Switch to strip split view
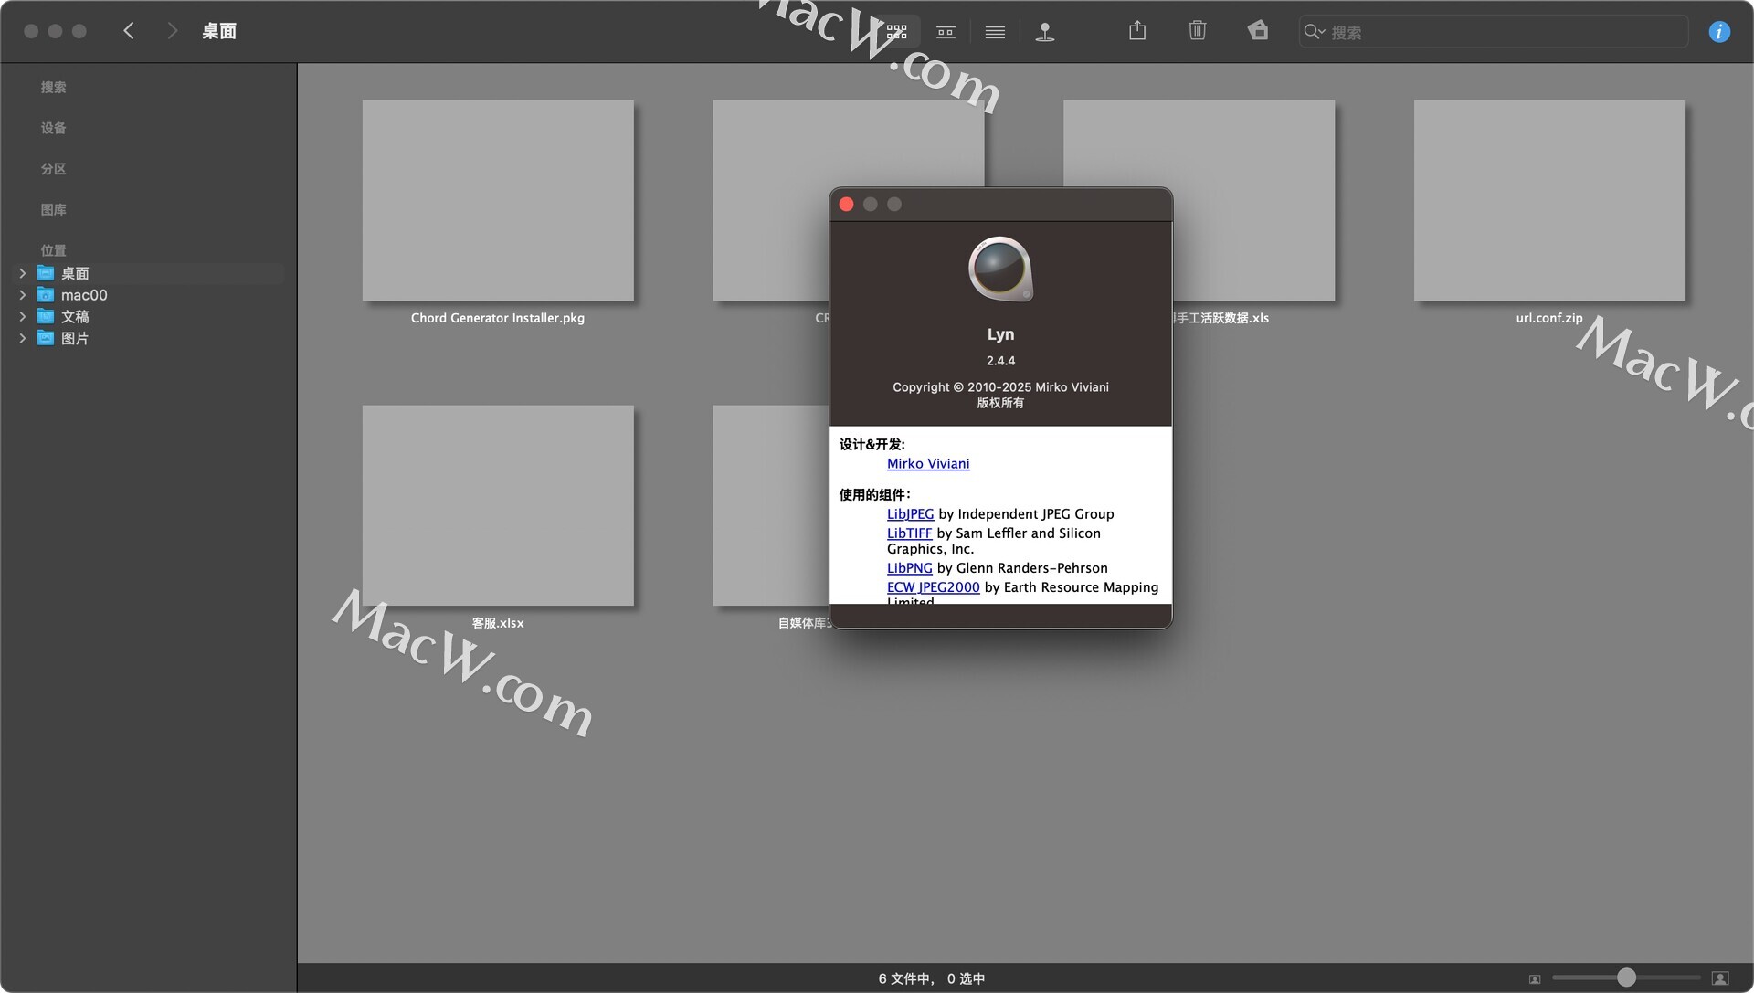The image size is (1754, 993). click(x=946, y=32)
